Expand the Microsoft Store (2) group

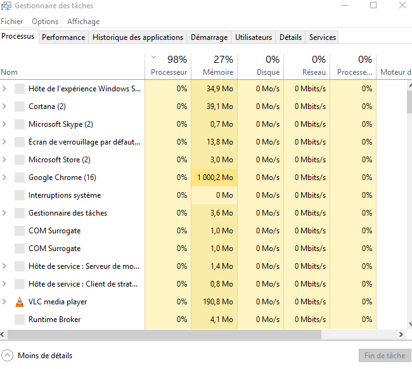[x=4, y=160]
